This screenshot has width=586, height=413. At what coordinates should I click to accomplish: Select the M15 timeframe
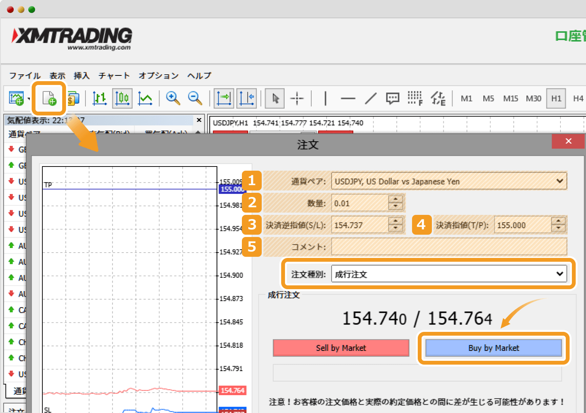pyautogui.click(x=510, y=99)
